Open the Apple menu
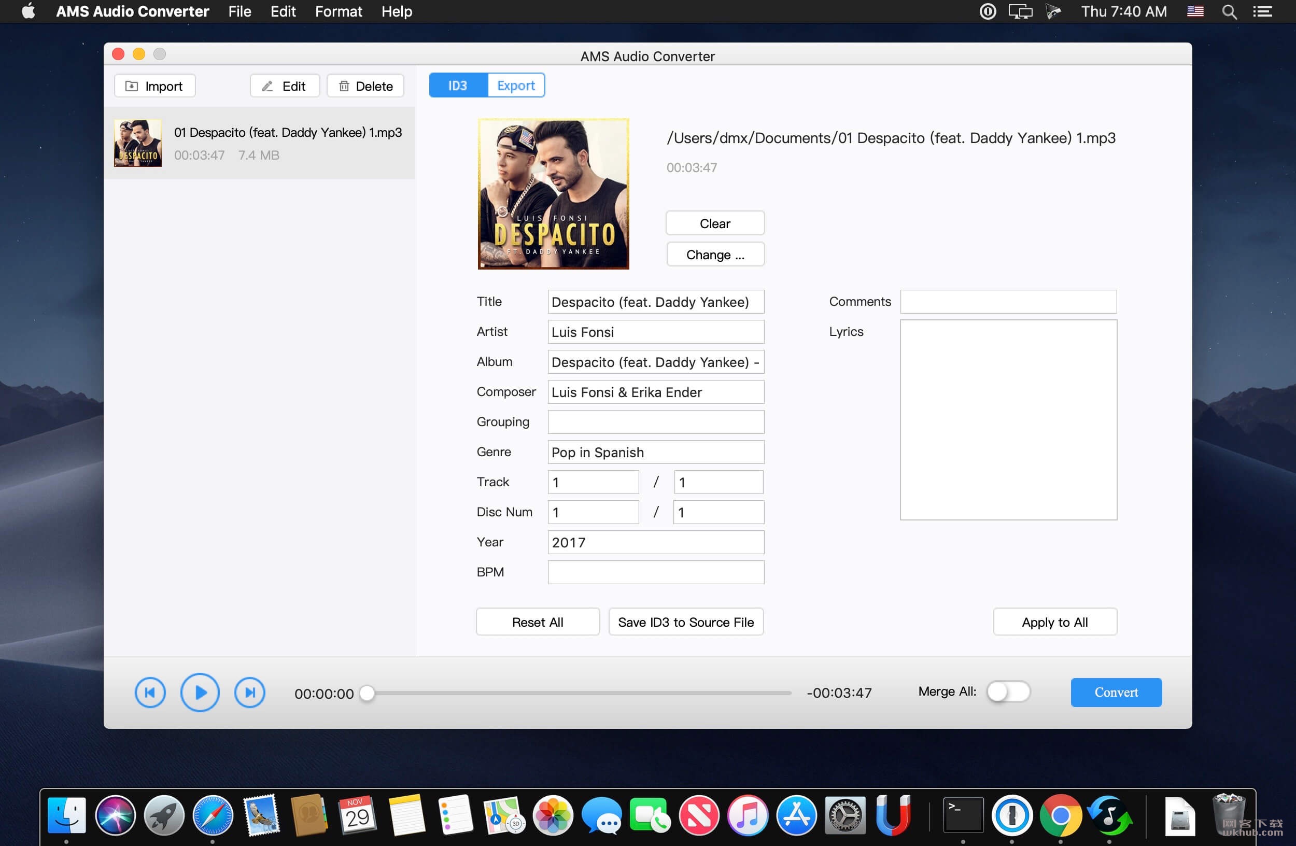 [29, 11]
